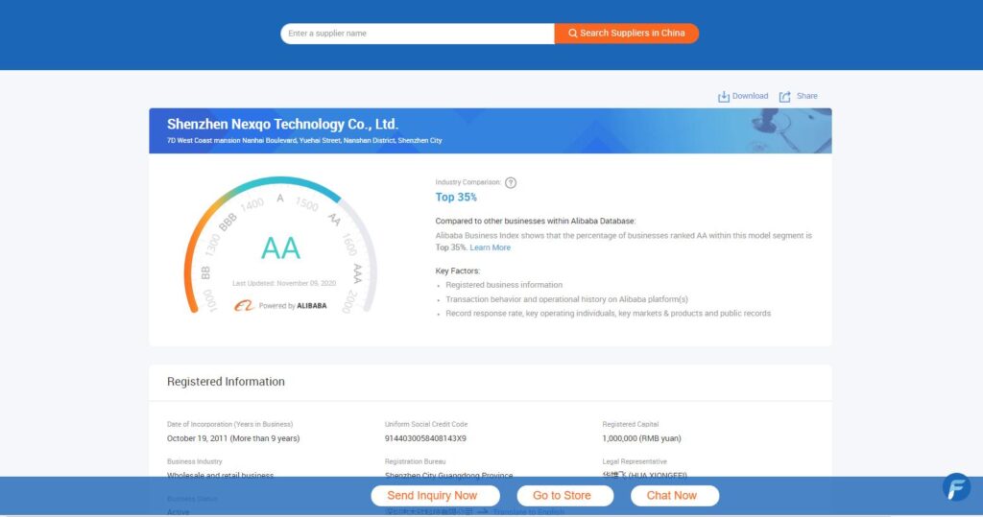The height and width of the screenshot is (517, 983).
Task: Click Send Inquiry Now button
Action: tap(435, 496)
